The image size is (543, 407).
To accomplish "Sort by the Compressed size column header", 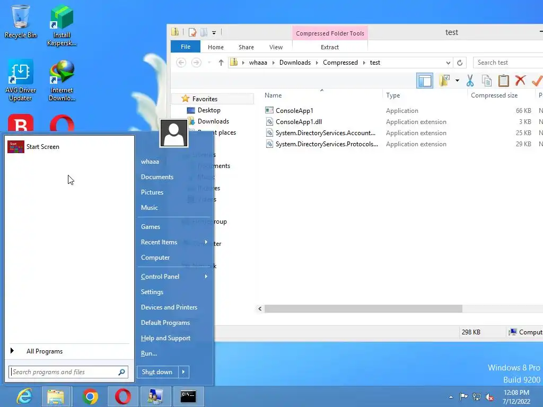I will [494, 95].
